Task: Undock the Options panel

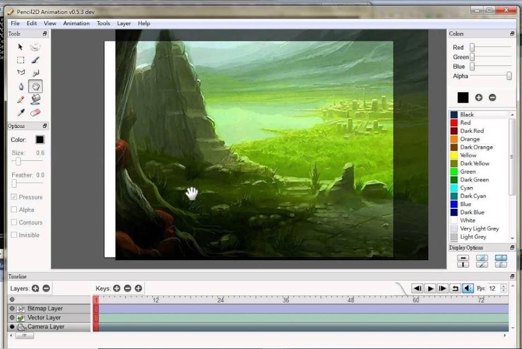Action: pos(45,126)
